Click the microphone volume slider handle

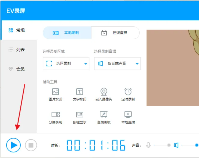click(169, 145)
